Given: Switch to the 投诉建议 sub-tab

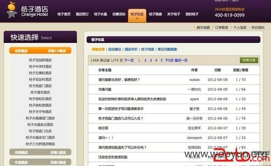Looking at the screenshot, I should click(115, 49).
